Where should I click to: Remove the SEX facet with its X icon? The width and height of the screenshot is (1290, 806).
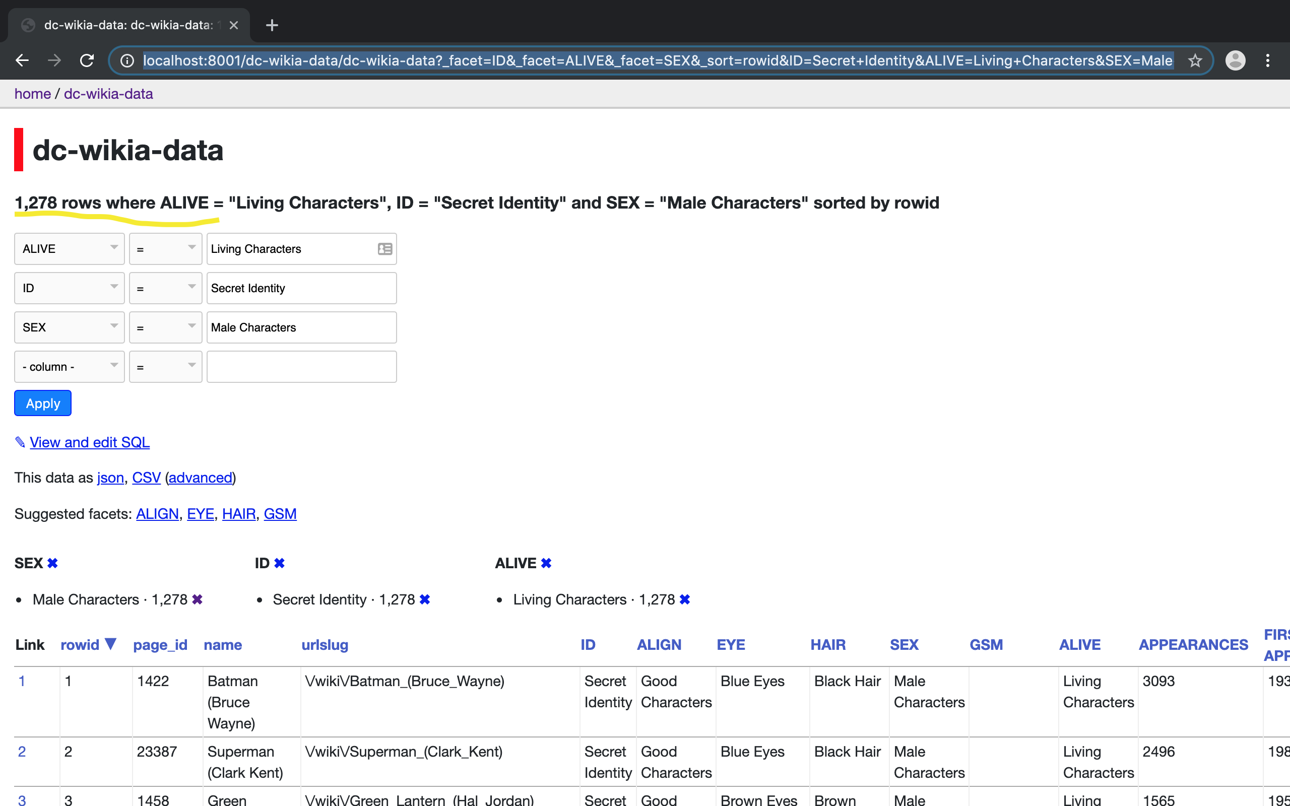[52, 563]
